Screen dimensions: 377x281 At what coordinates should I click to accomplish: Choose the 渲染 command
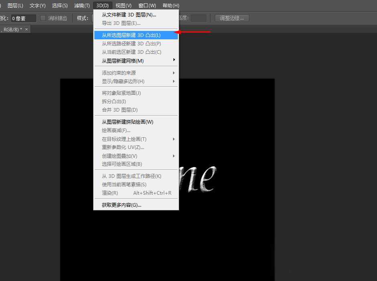[x=109, y=193]
